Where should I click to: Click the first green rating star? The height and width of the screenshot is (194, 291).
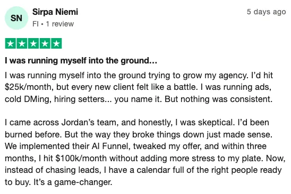(x=11, y=43)
